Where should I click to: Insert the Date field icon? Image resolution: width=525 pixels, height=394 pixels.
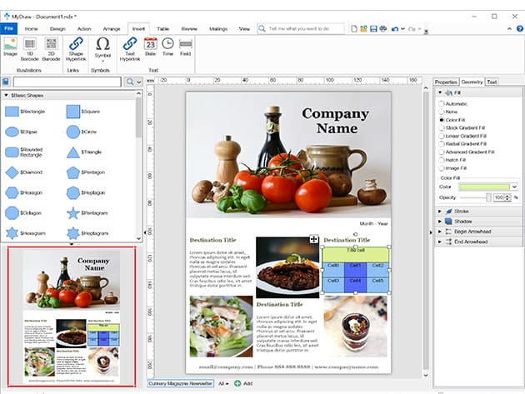pyautogui.click(x=151, y=45)
